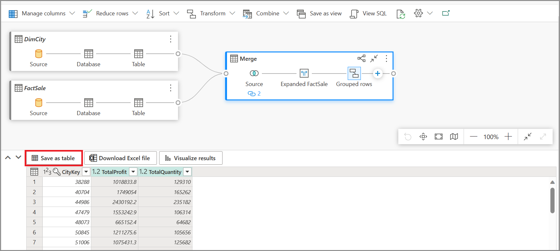560x251 pixels.
Task: Click Download Excel file button
Action: pyautogui.click(x=120, y=158)
